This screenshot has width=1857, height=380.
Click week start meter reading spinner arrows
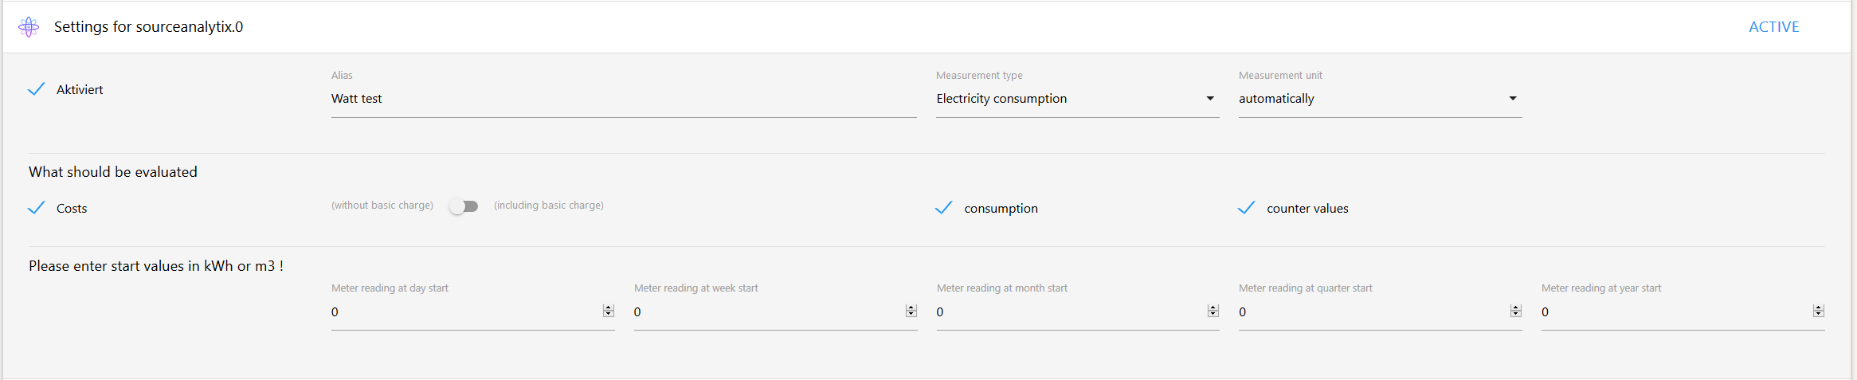pos(911,311)
